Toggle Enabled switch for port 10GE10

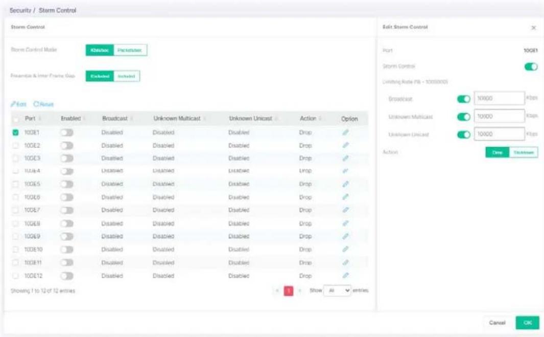[x=66, y=250]
